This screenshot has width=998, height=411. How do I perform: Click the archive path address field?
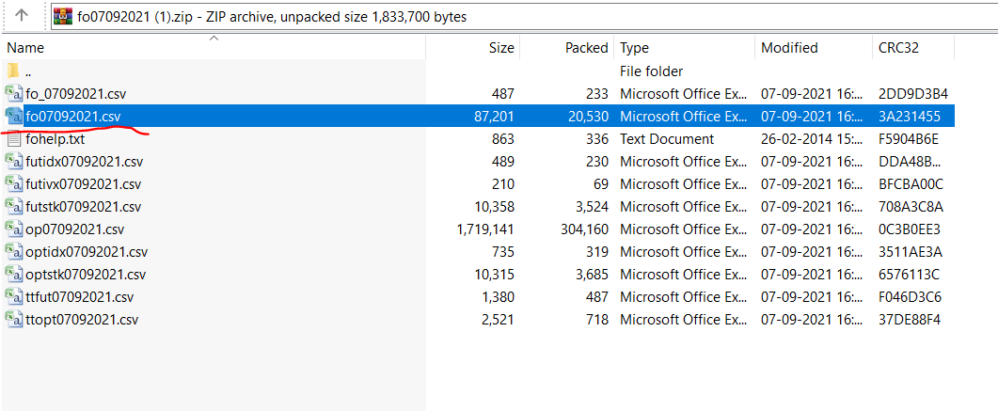[x=524, y=16]
